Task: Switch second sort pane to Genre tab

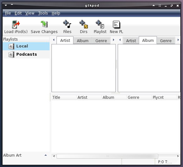Action: 166,41
